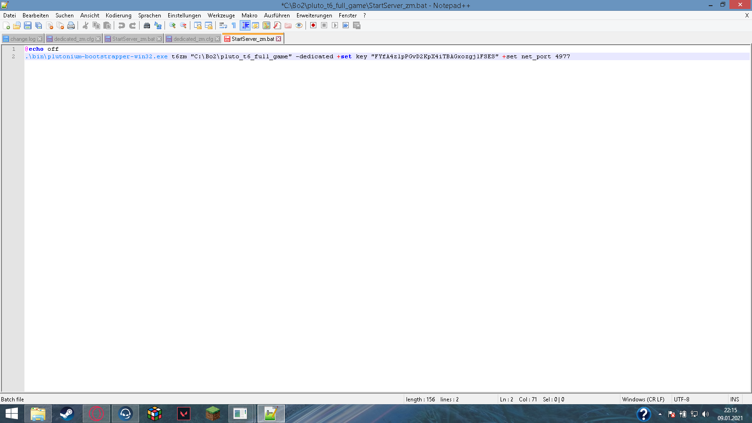Click the Zoom In magnifier icon

tap(172, 25)
